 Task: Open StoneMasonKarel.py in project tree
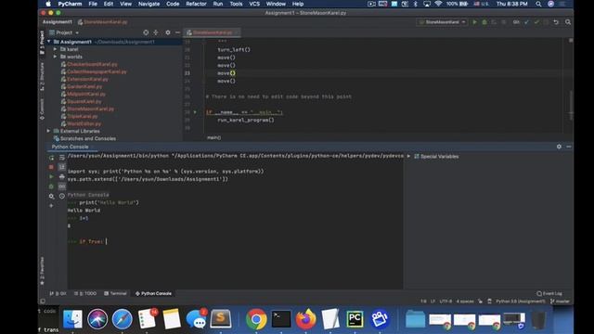coord(90,109)
